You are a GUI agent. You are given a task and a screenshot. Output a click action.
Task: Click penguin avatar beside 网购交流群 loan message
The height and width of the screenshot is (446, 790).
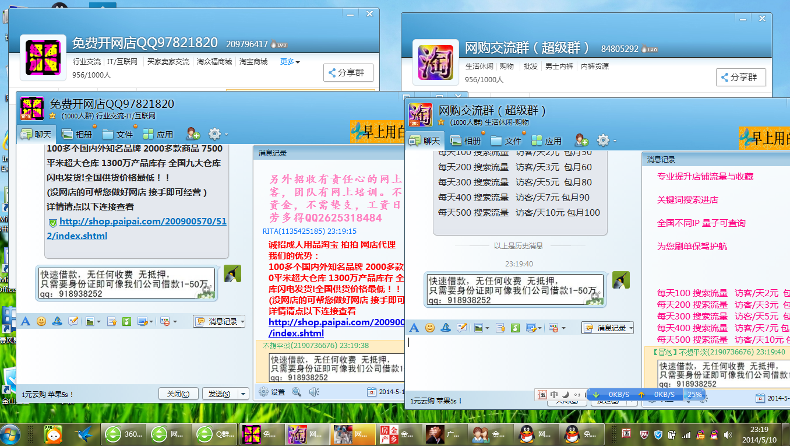click(621, 280)
